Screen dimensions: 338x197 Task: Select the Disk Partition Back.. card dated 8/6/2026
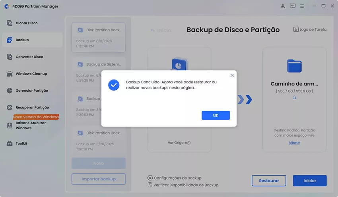pos(99,37)
